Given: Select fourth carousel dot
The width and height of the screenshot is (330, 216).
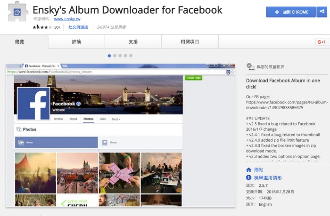Looking at the screenshot, I should [125, 56].
